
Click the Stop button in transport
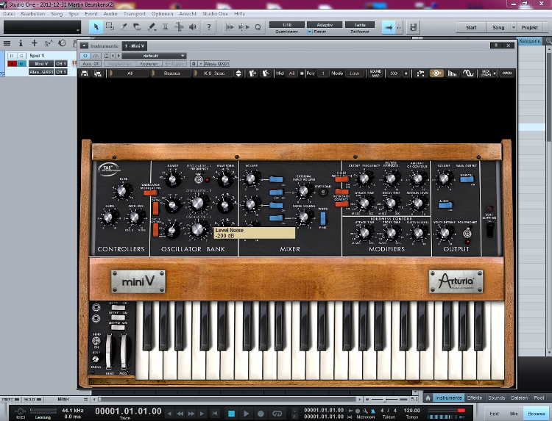pos(231,414)
